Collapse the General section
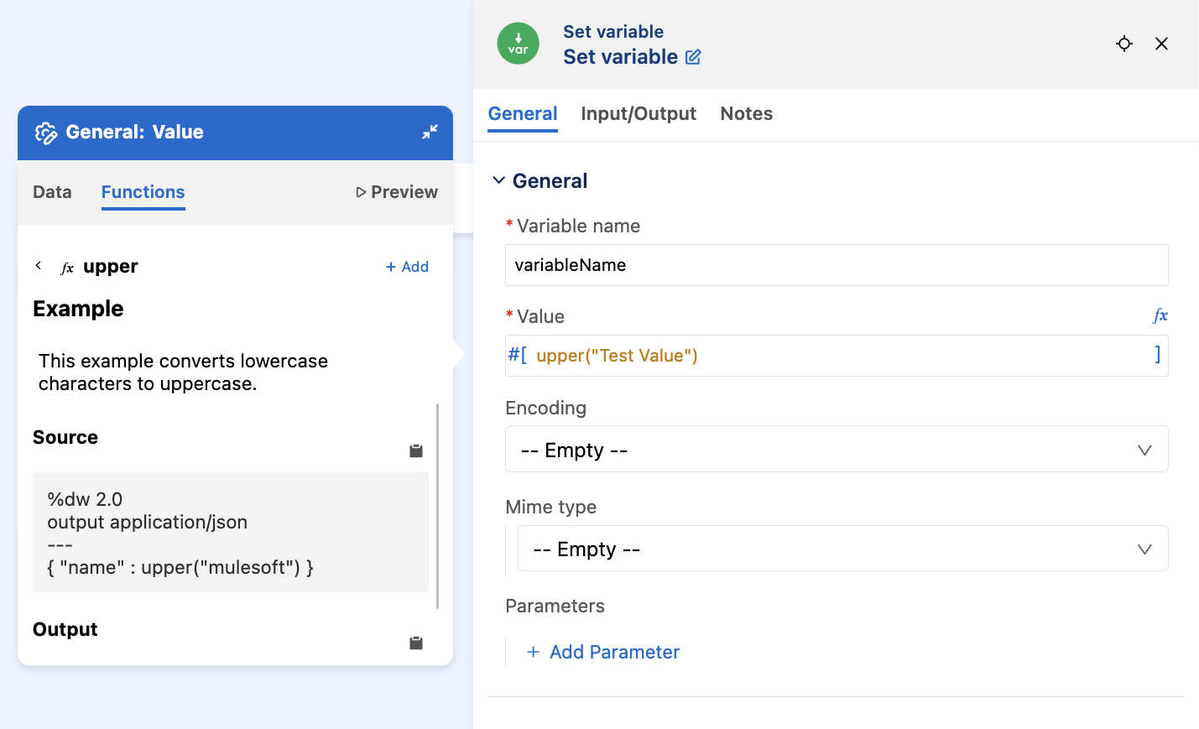The width and height of the screenshot is (1199, 729). tap(499, 180)
